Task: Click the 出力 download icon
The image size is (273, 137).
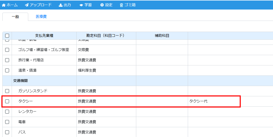Action: tap(61, 5)
